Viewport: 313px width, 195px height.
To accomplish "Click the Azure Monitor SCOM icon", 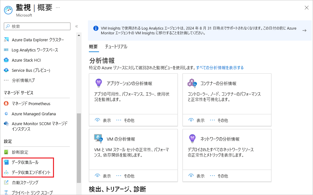I will pyautogui.click(x=6, y=124).
